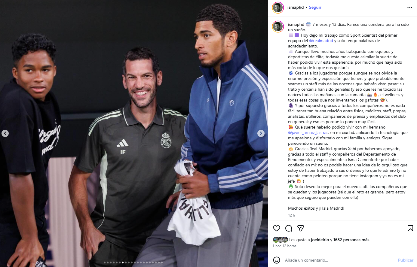Follow ismaphd with Seguir button
The height and width of the screenshot is (267, 417).
(x=315, y=8)
